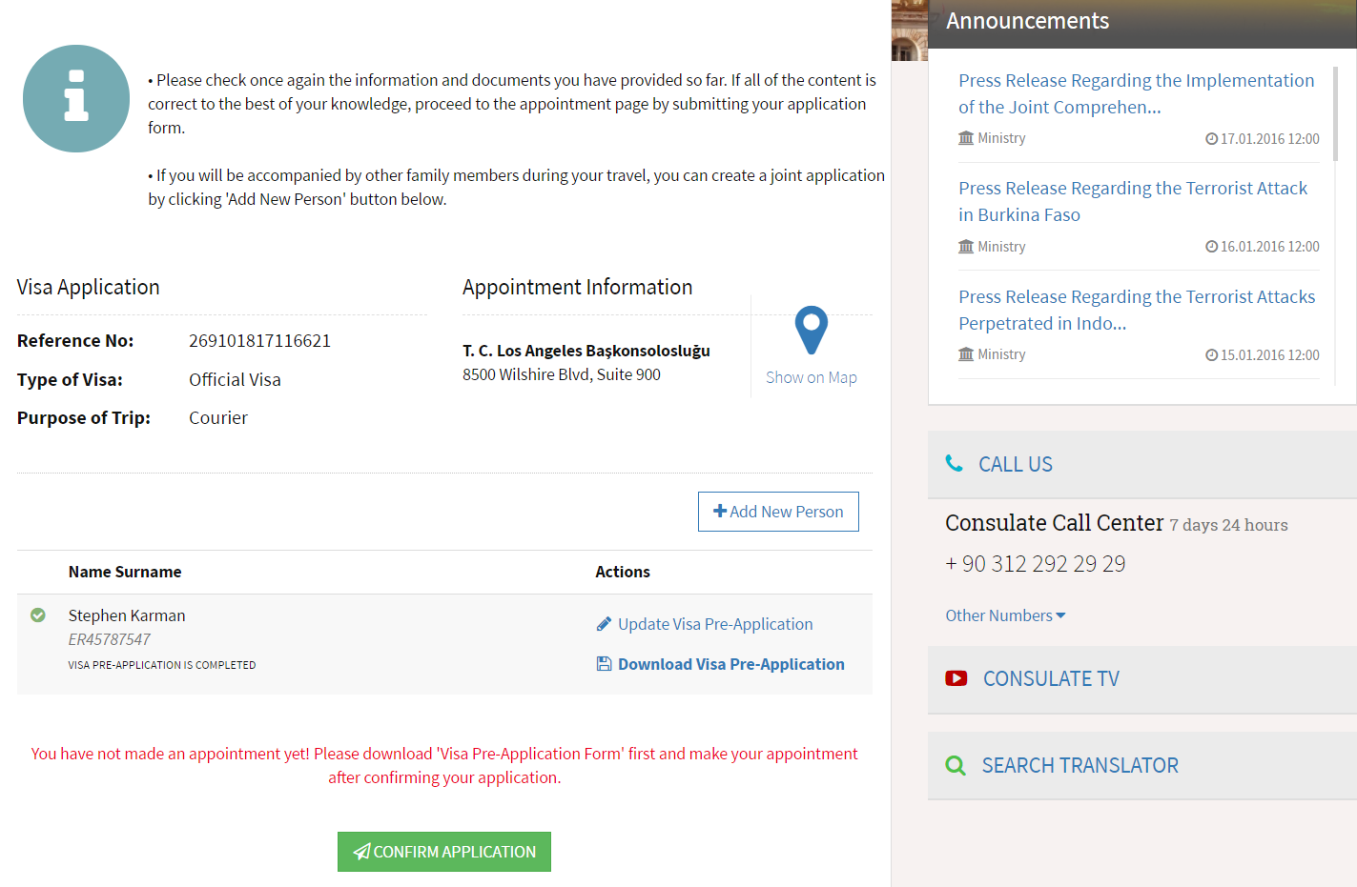Click Ministry building icon dated 16.01.2016

(966, 247)
